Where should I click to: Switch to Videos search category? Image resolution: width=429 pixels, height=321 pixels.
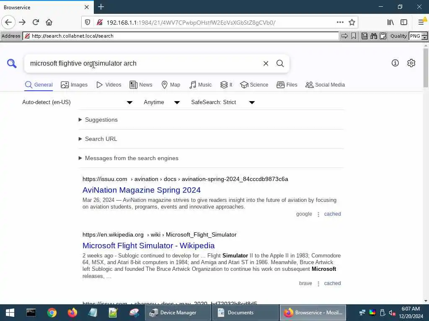point(109,84)
